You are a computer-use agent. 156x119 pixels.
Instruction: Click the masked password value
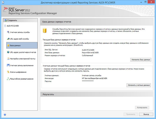coord(88,81)
